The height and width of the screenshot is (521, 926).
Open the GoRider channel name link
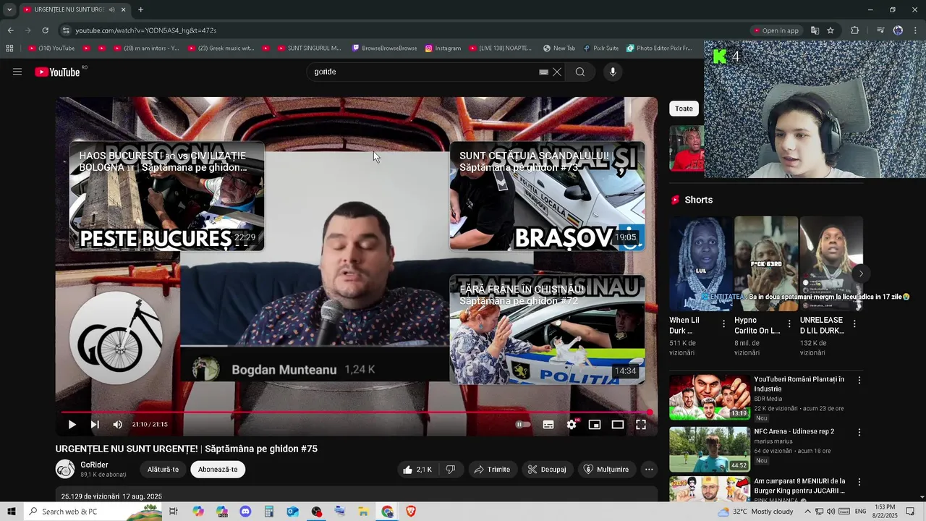click(x=94, y=465)
